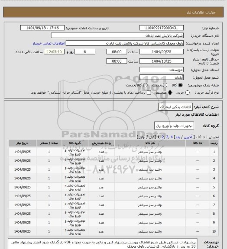Viewport: 227px width, 249px height.
Task: Click the قطعات یدکی لیفتراک description field
Action: point(175,107)
